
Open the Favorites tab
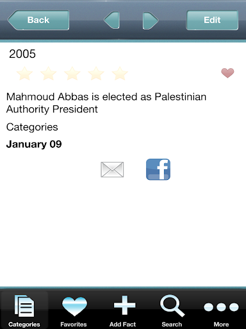74,310
